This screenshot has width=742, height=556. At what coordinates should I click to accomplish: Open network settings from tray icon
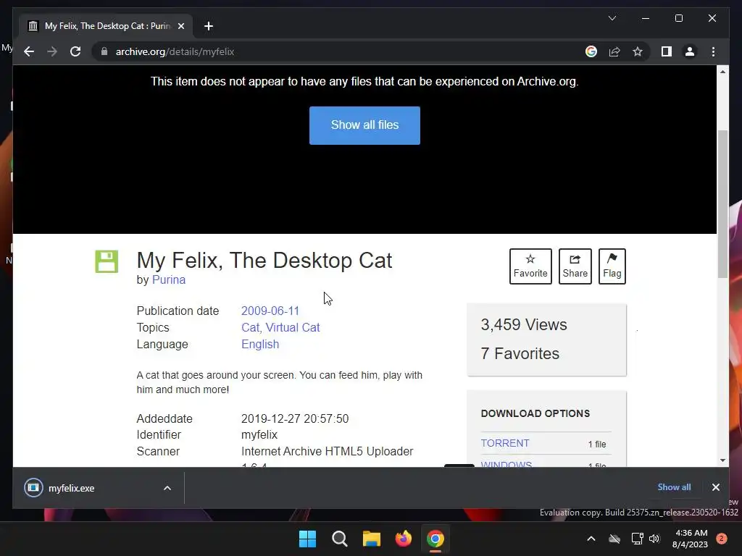(637, 539)
